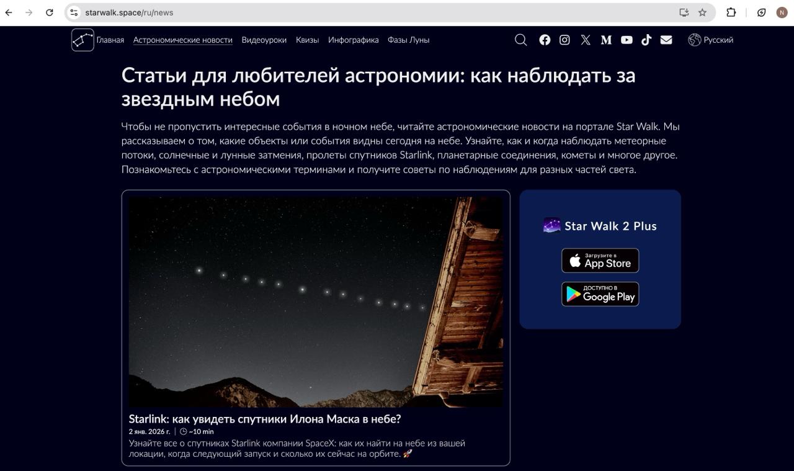Switch to Астрономические новости section
The height and width of the screenshot is (471, 794).
(182, 39)
